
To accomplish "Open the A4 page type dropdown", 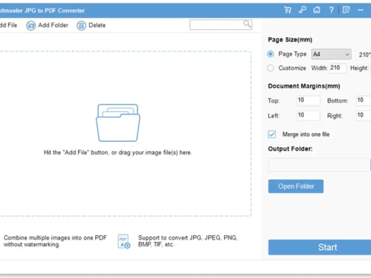I will [x=331, y=54].
